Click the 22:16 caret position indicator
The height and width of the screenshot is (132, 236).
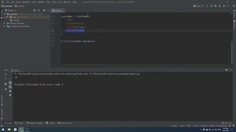point(182,126)
